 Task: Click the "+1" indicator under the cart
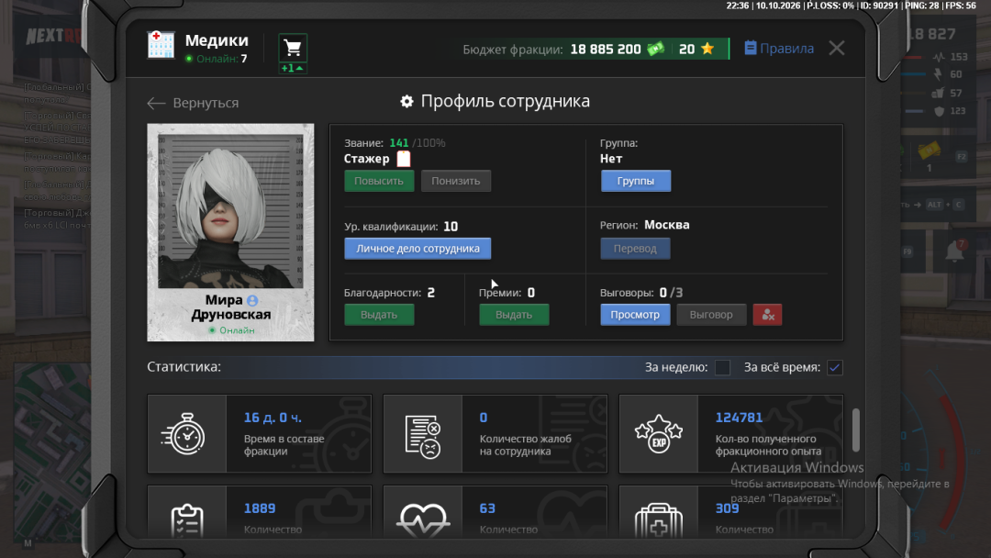point(293,68)
